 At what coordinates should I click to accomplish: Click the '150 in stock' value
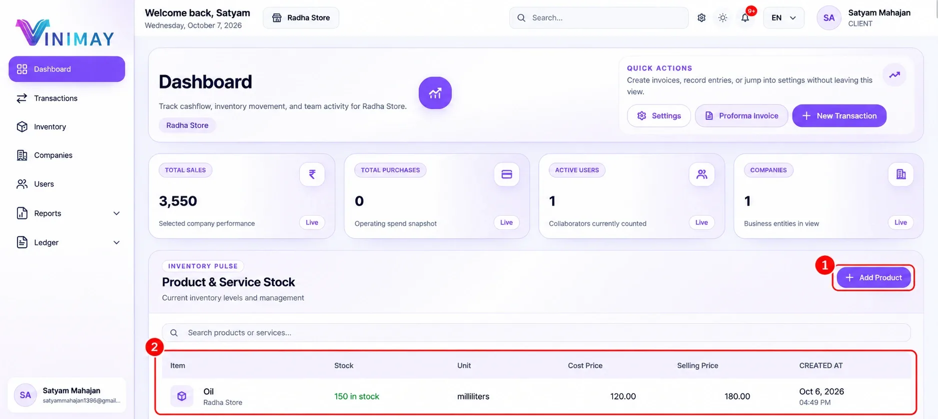tap(357, 397)
